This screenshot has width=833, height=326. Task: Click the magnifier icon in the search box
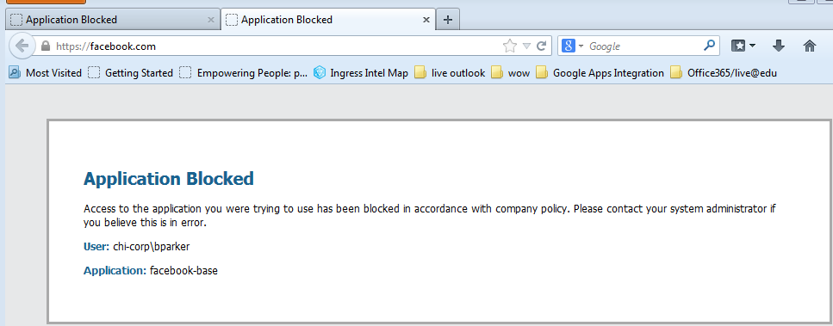click(709, 46)
